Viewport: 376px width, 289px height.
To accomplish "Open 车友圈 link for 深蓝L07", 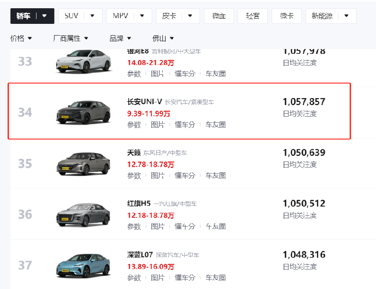I will (x=216, y=277).
